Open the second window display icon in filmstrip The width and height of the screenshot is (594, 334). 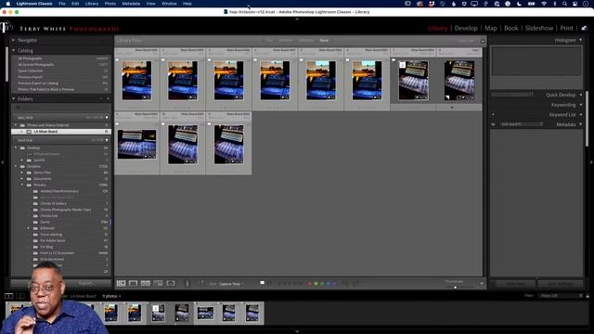(x=20, y=296)
